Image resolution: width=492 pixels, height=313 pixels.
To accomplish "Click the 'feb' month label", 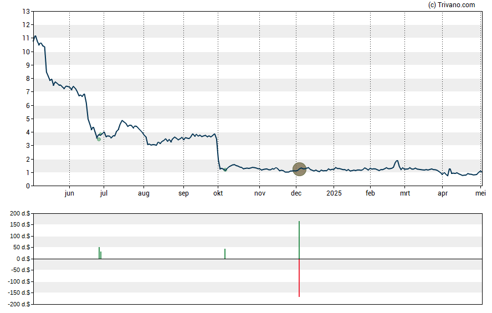I will tap(370, 193).
